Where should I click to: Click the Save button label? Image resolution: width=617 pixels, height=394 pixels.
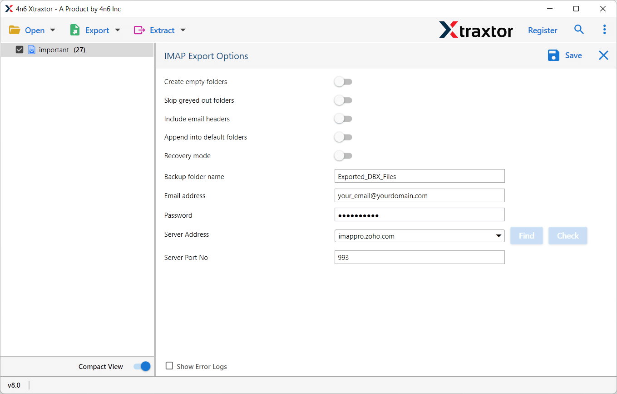pos(573,55)
